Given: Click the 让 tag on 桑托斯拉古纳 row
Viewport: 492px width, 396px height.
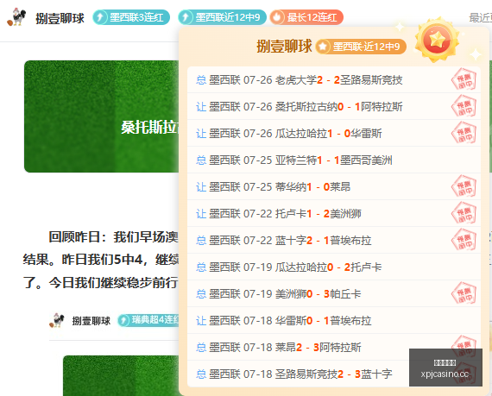Looking at the screenshot, I should click(x=201, y=107).
